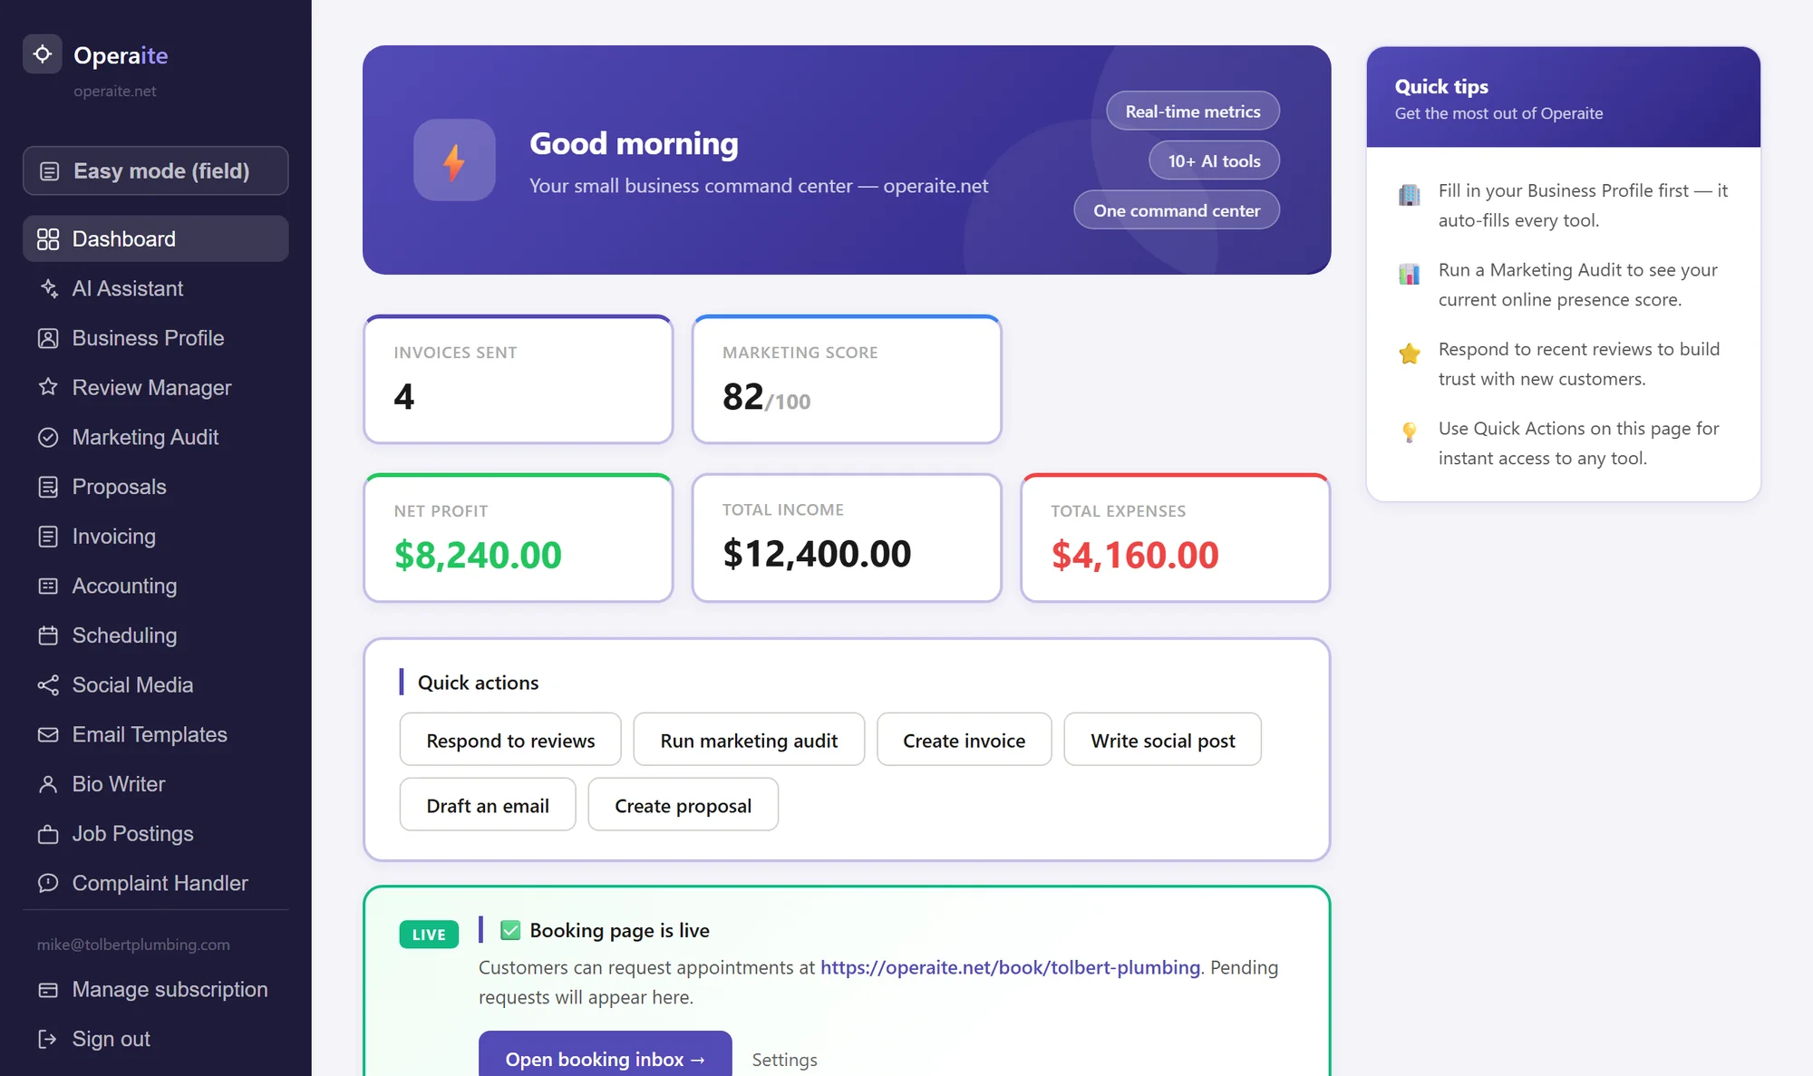1813x1076 pixels.
Task: Click the Marketing Audit checkmark icon
Action: pyautogui.click(x=48, y=437)
